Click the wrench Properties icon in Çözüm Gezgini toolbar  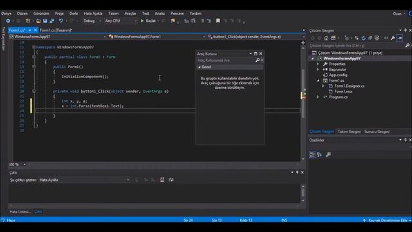393,38
